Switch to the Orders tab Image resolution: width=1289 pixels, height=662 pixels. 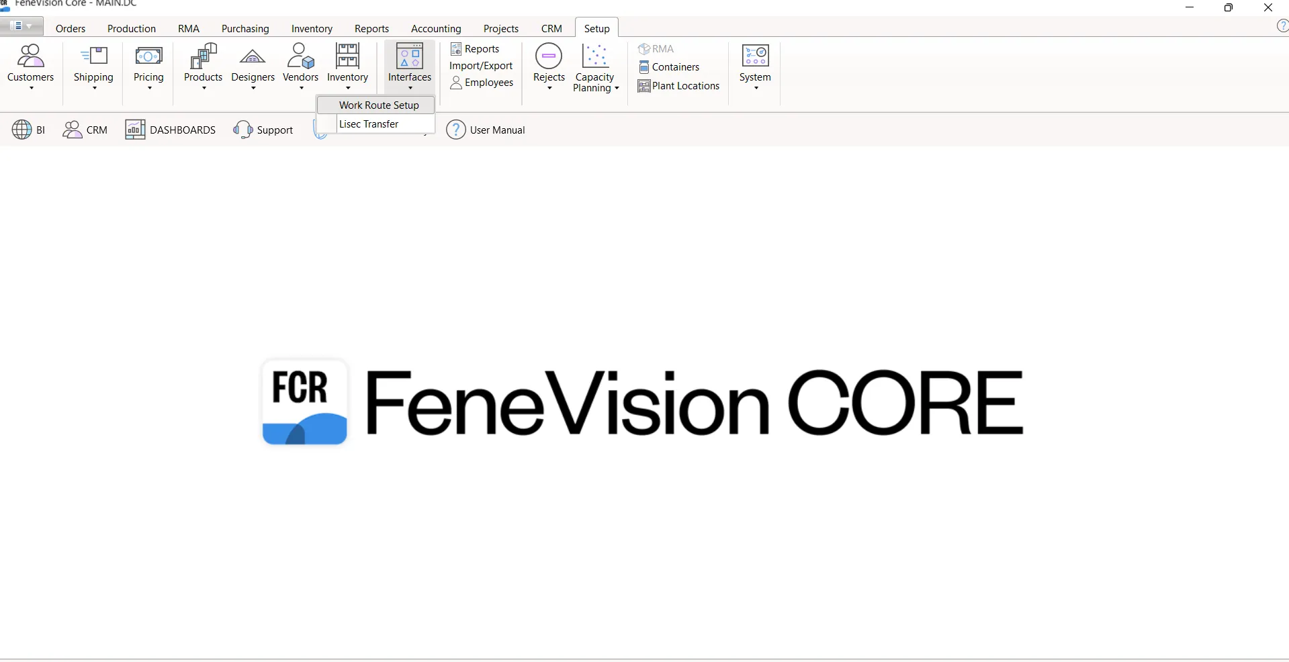coord(71,28)
